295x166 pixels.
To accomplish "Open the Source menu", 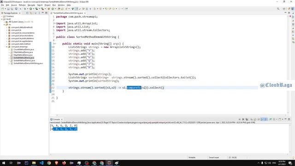I will pos(14,5).
